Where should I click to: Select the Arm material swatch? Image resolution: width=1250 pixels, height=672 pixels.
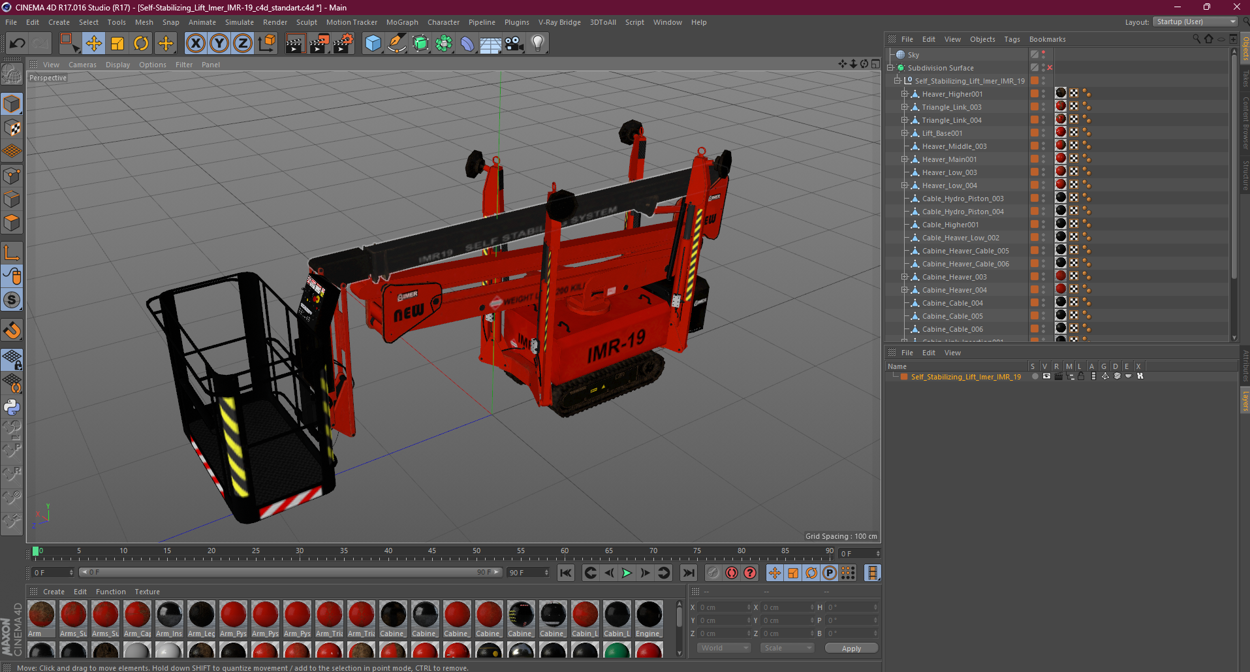pyautogui.click(x=42, y=619)
